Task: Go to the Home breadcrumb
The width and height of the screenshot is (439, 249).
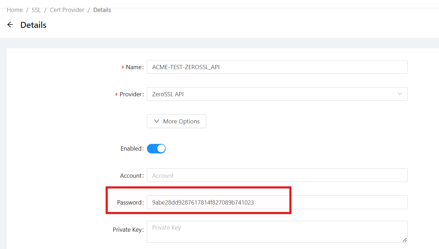Action: coord(14,10)
